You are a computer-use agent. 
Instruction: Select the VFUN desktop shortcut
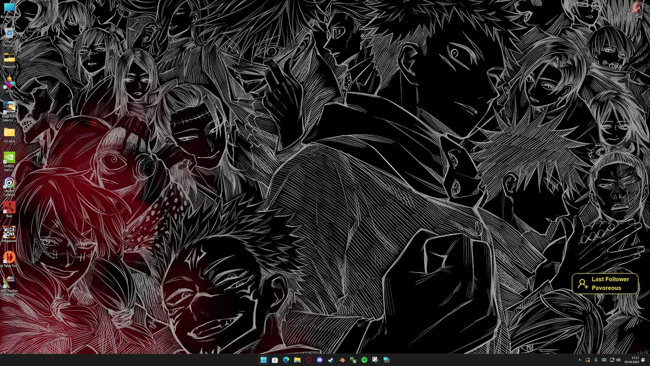point(9,84)
